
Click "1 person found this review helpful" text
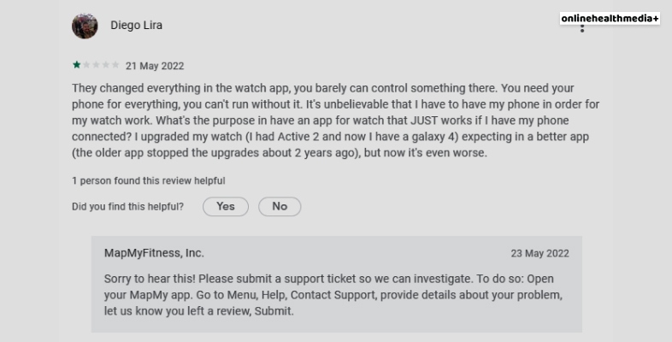point(149,180)
